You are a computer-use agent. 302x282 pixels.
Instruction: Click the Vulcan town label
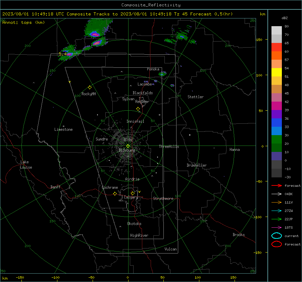click(x=170, y=249)
